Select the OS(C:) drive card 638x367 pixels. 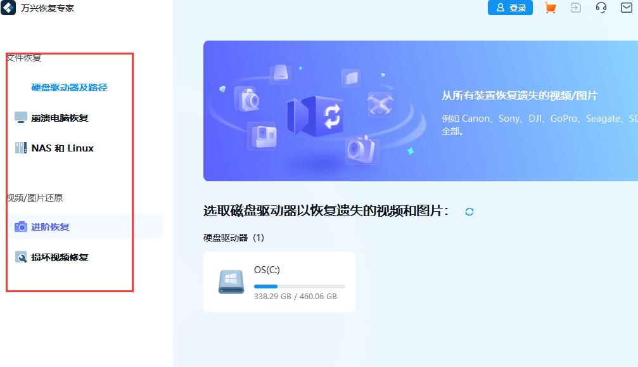tap(279, 281)
